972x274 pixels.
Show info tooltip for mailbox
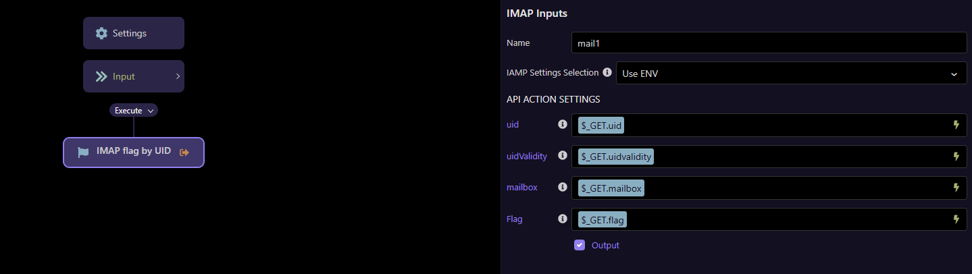click(562, 187)
